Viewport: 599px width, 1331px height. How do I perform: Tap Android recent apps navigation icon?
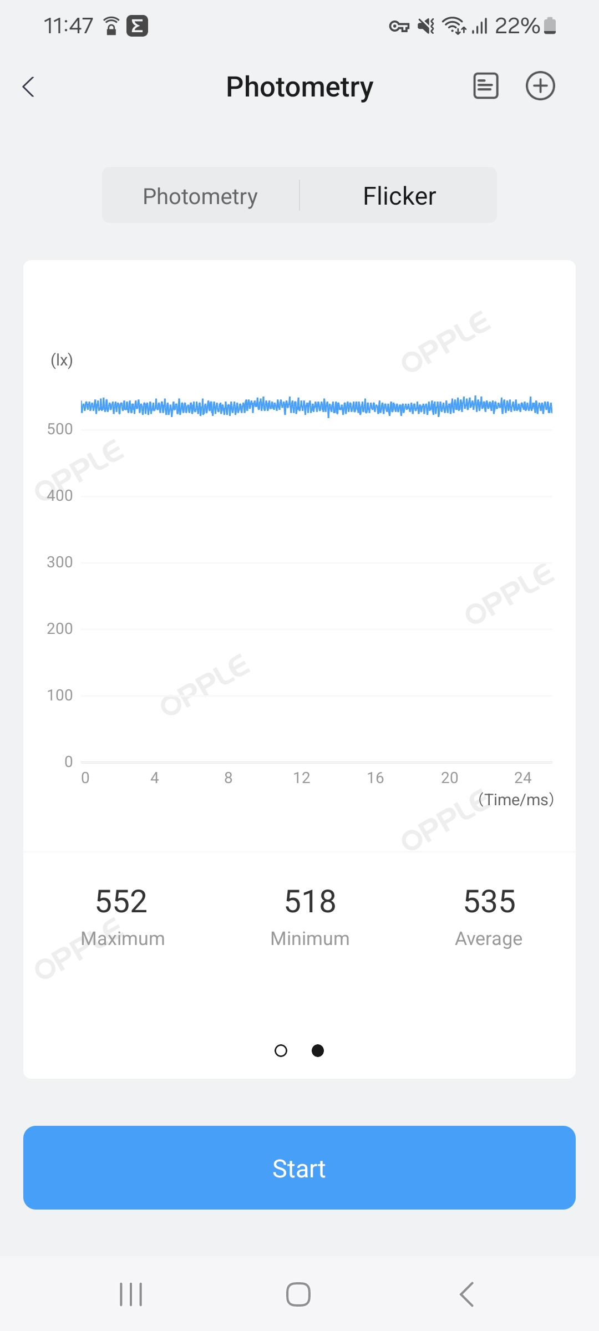131,1294
